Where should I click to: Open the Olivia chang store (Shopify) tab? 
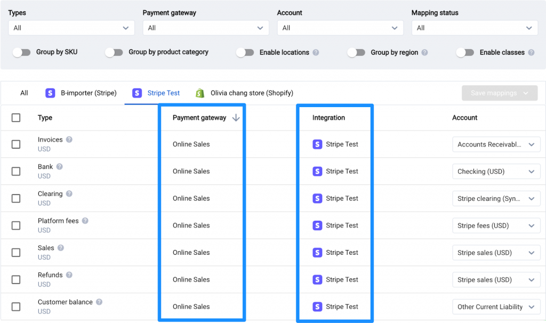[244, 93]
